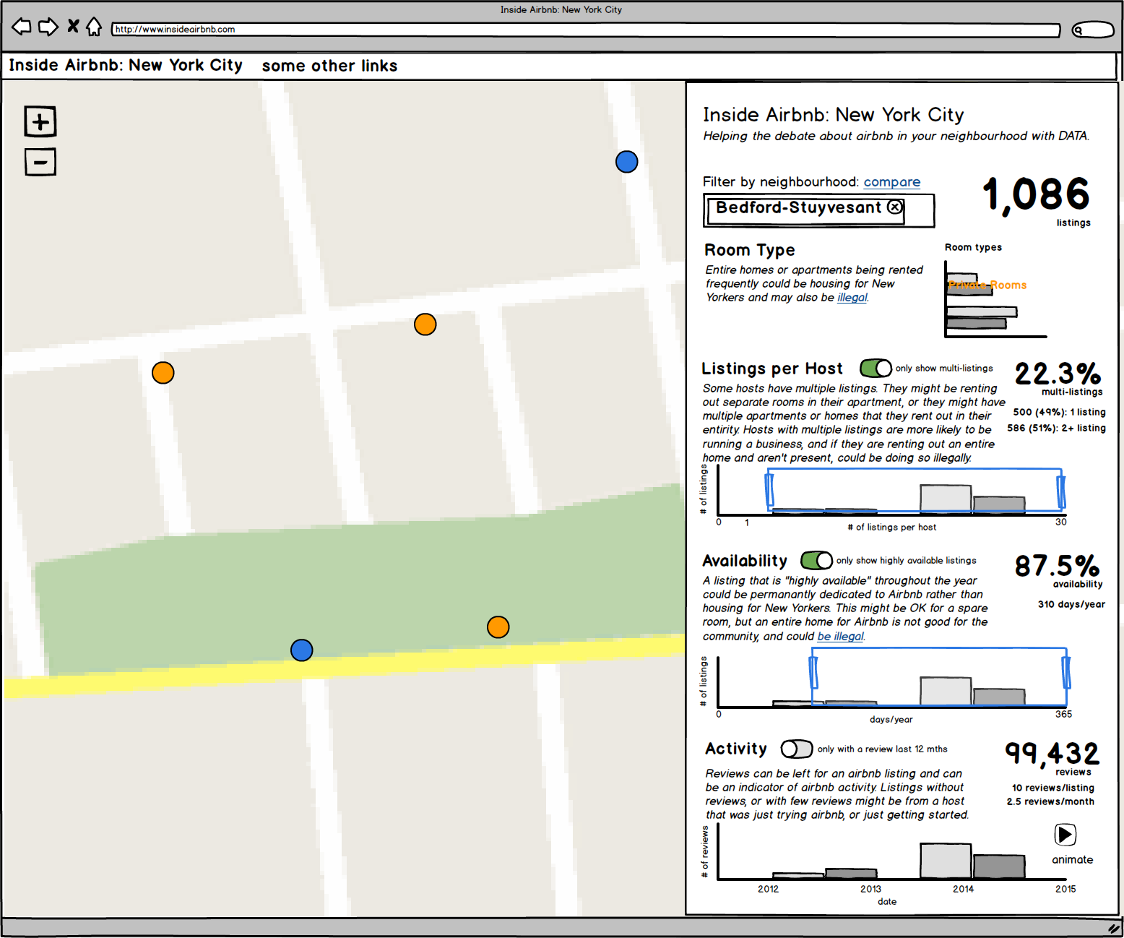The image size is (1124, 938).
Task: Grab left handle of availability range selector
Action: pyautogui.click(x=813, y=672)
